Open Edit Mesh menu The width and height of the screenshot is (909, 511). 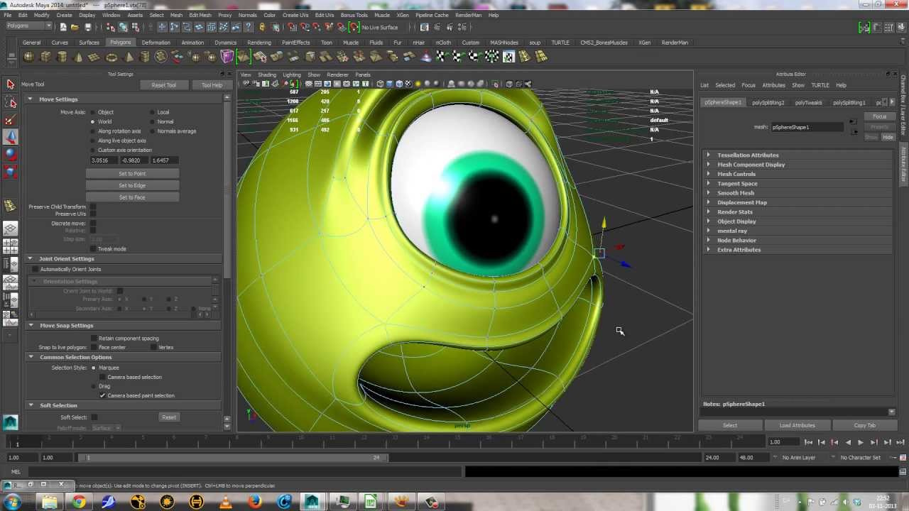(x=200, y=15)
